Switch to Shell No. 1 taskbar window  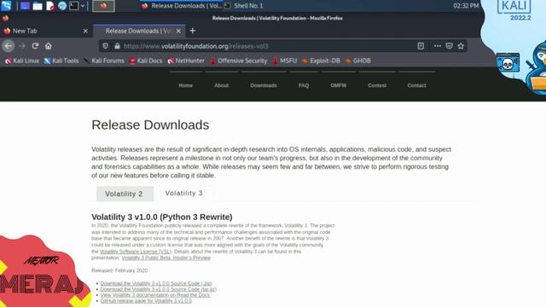[x=244, y=6]
